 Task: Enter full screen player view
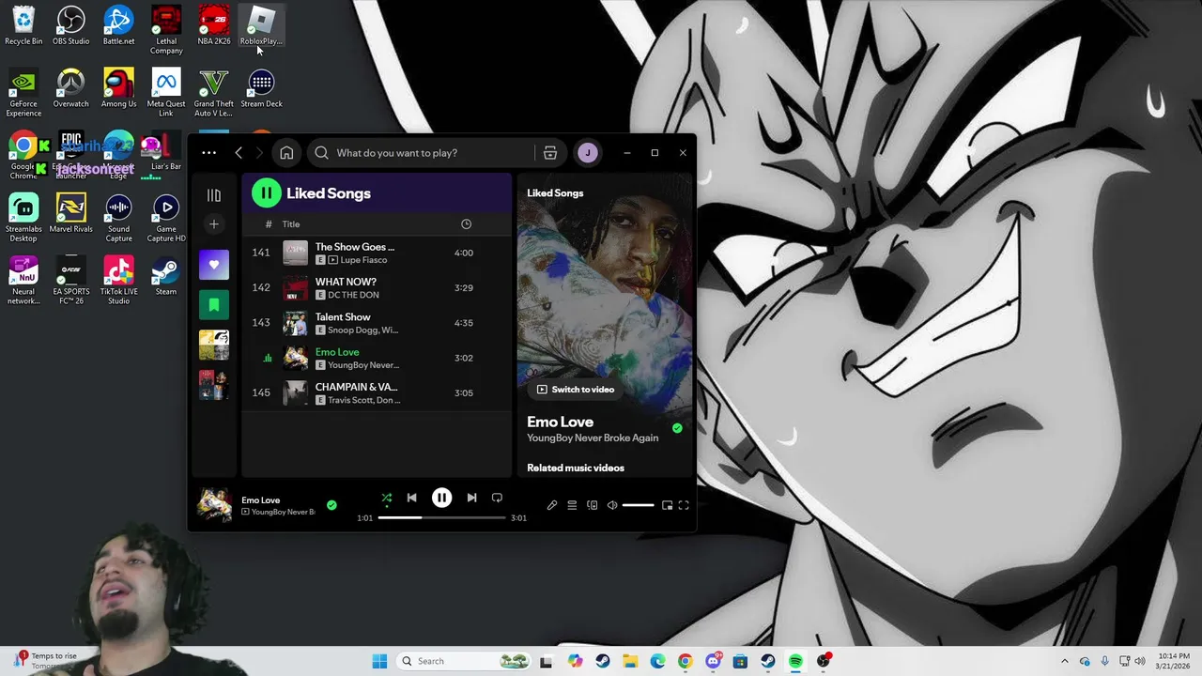(684, 505)
